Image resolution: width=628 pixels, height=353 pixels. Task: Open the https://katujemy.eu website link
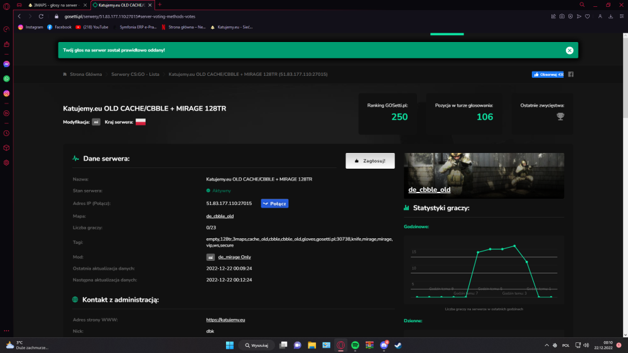point(225,320)
